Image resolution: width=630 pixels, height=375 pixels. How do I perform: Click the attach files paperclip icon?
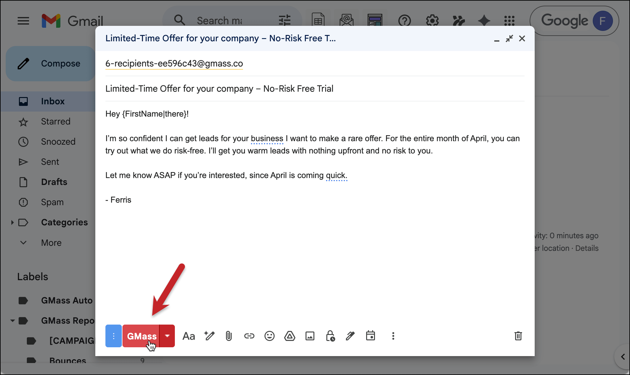point(229,336)
